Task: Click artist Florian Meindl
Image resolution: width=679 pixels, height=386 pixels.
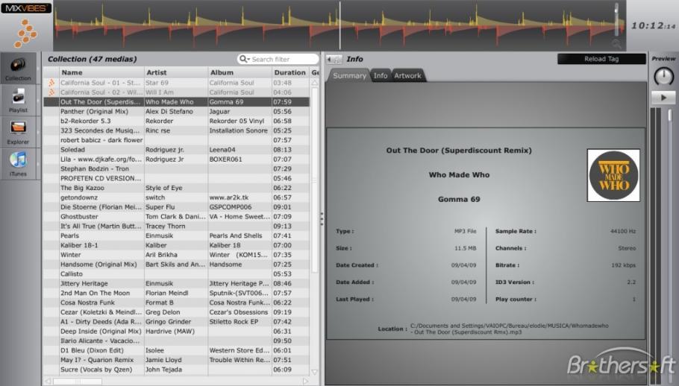Action: point(166,293)
